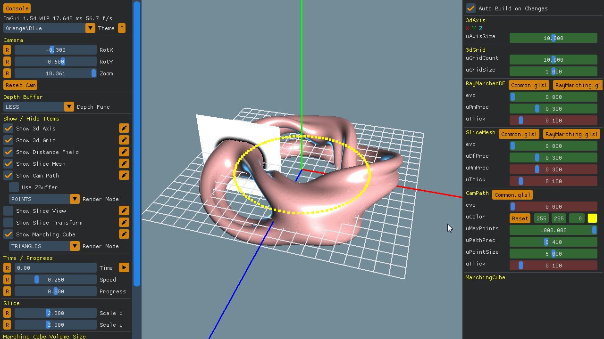This screenshot has width=604, height=339.
Task: Click the pencil icon next to Show Marching Cube
Action: (x=123, y=234)
